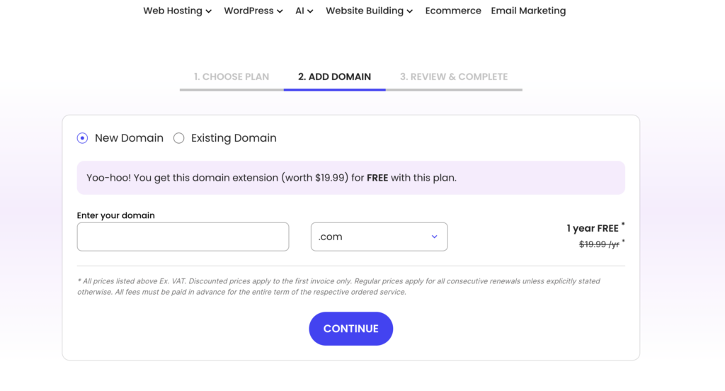The width and height of the screenshot is (725, 391).
Task: Focus the Enter your domain field
Action: click(183, 237)
